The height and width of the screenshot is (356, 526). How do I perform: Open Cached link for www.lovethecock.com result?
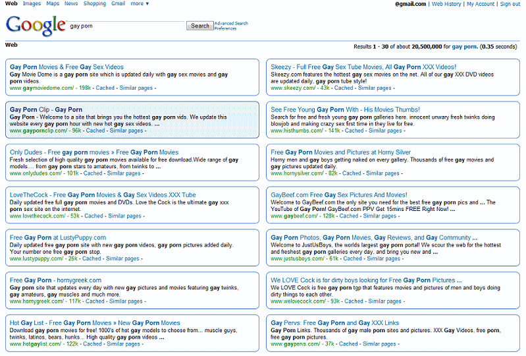(x=93, y=216)
